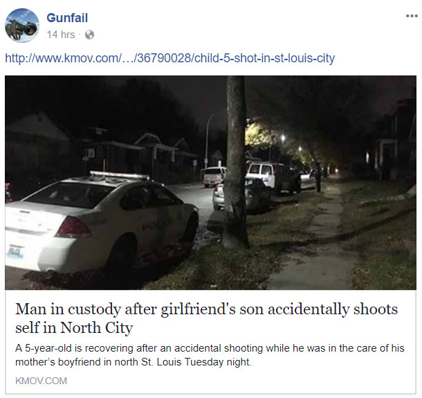This screenshot has width=422, height=398.
Task: Click the police car's license plate
Action: 15,253
